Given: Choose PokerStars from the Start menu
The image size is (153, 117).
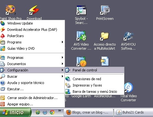Looking at the screenshot, I should [32, 36].
